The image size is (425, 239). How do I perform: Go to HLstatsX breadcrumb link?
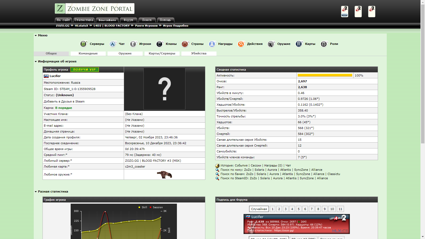pyautogui.click(x=82, y=26)
